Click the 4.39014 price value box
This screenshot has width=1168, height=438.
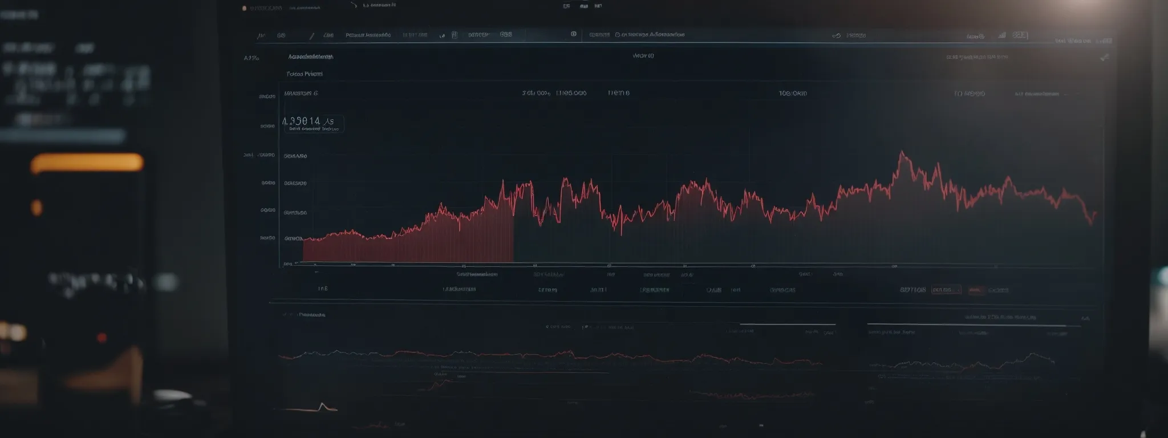click(313, 123)
